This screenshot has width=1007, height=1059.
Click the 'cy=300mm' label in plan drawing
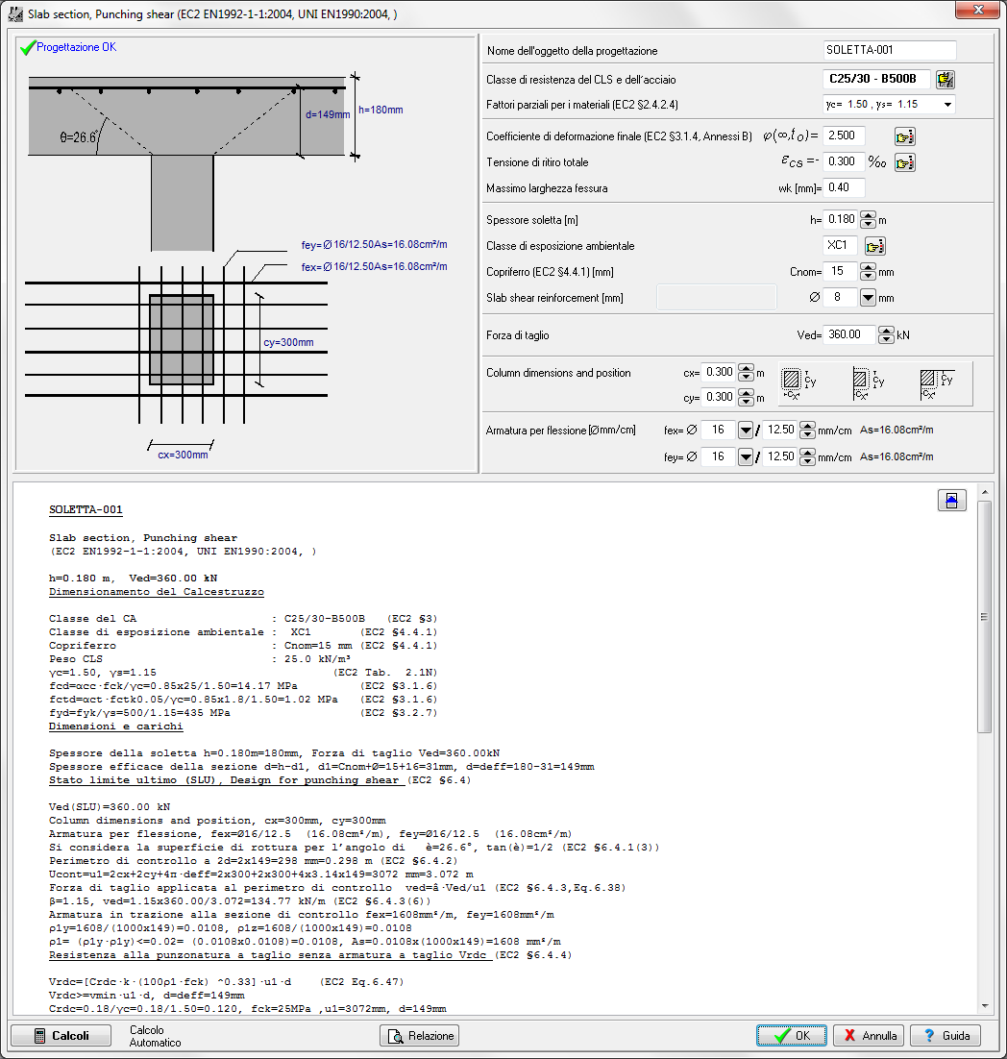click(x=288, y=342)
